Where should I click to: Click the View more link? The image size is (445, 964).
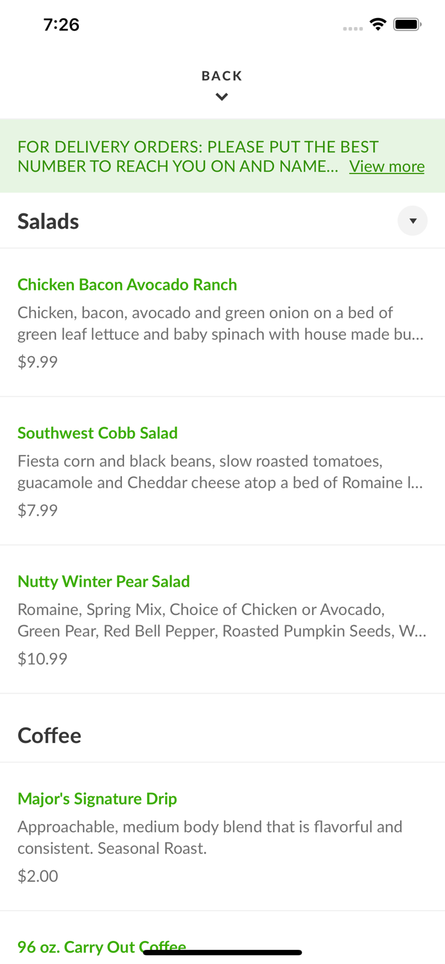pos(387,166)
